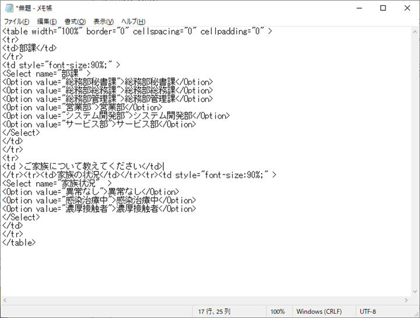Image resolution: width=420 pixels, height=318 pixels.
Task: Click the horizontal scrollbar left arrow
Action: [x=5, y=300]
